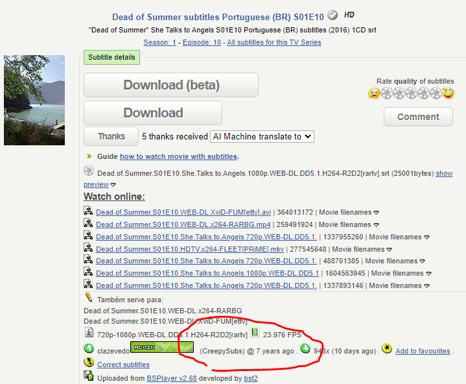The width and height of the screenshot is (466, 384).
Task: Click '948x (10 days ago)' download count
Action: pyautogui.click(x=345, y=351)
